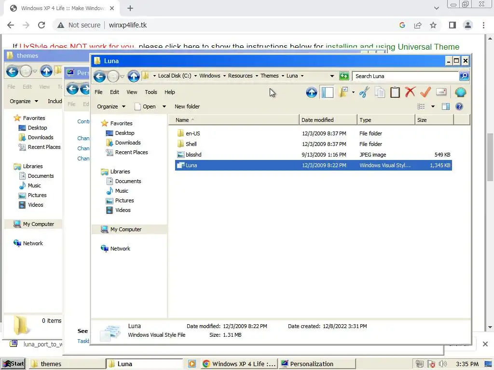This screenshot has width=494, height=370.
Task: Sort by Date modified column header
Action: click(x=328, y=120)
